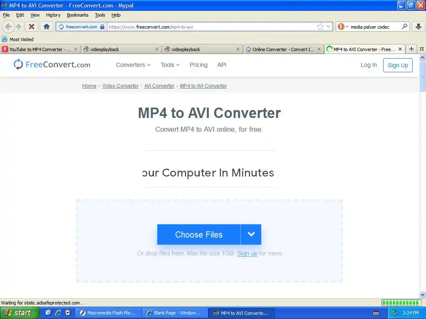Click the MP4 to AVI Converter taskbar button
Image resolution: width=426 pixels, height=319 pixels.
(242, 313)
